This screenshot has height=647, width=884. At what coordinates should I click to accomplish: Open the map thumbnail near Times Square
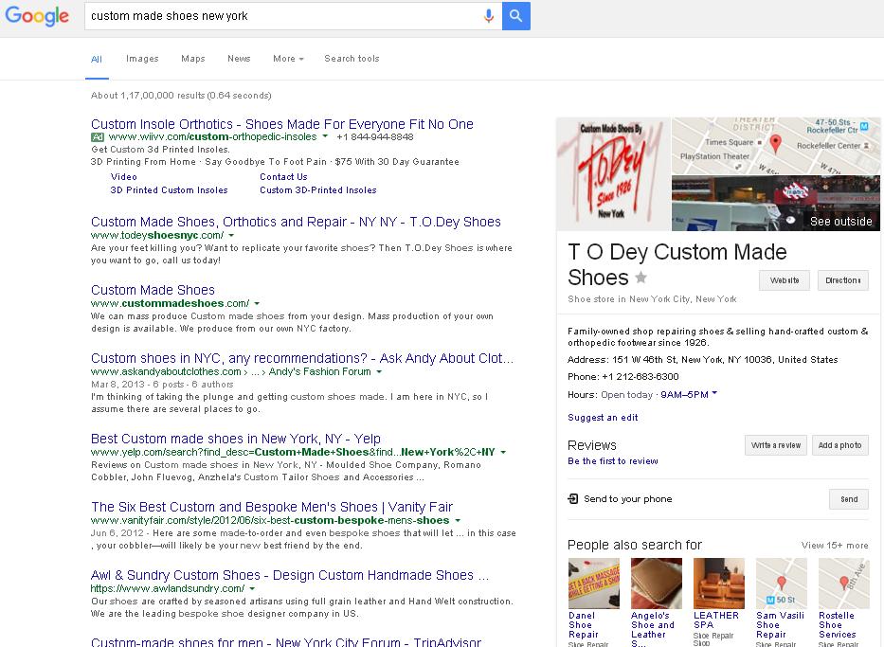[776, 145]
